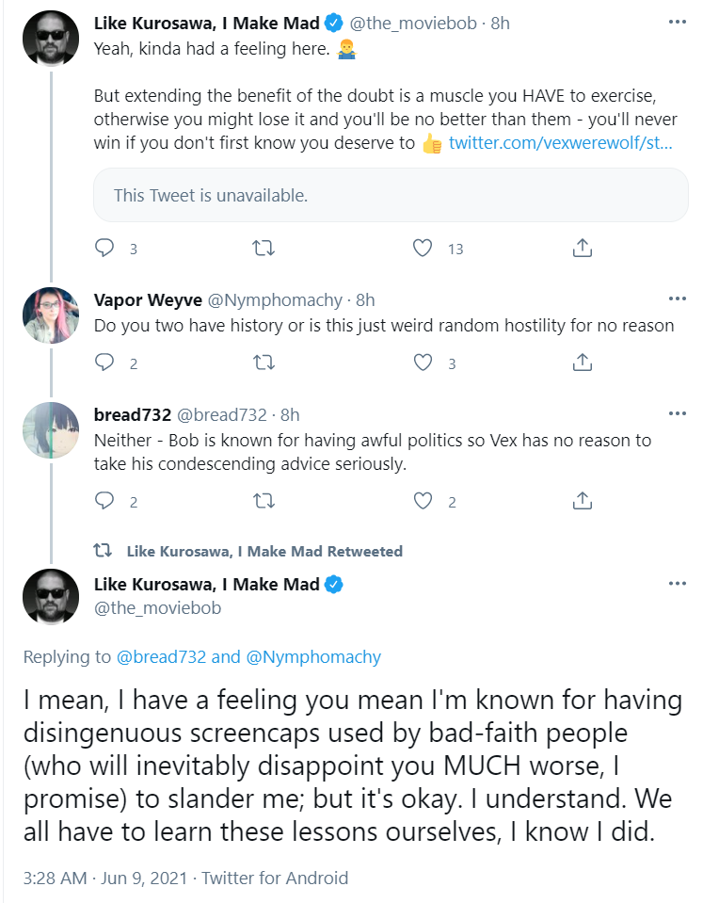Share the first moviebob tweet
Image resolution: width=703 pixels, height=903 pixels.
[583, 249]
